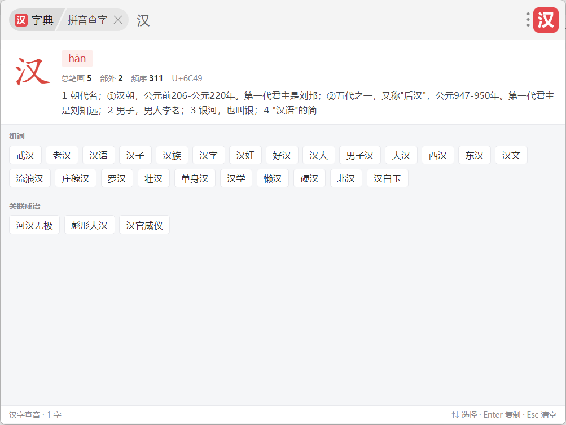Open the word 汉文
The height and width of the screenshot is (425, 566).
511,155
